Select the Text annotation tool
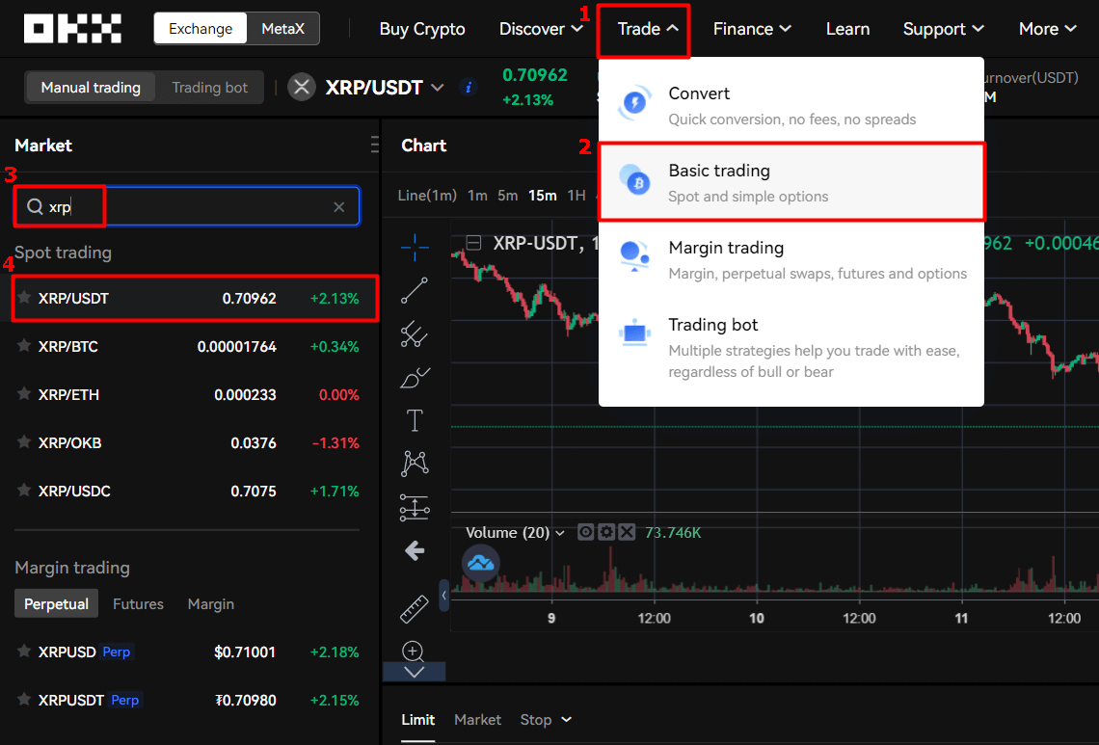This screenshot has width=1099, height=745. 415,420
